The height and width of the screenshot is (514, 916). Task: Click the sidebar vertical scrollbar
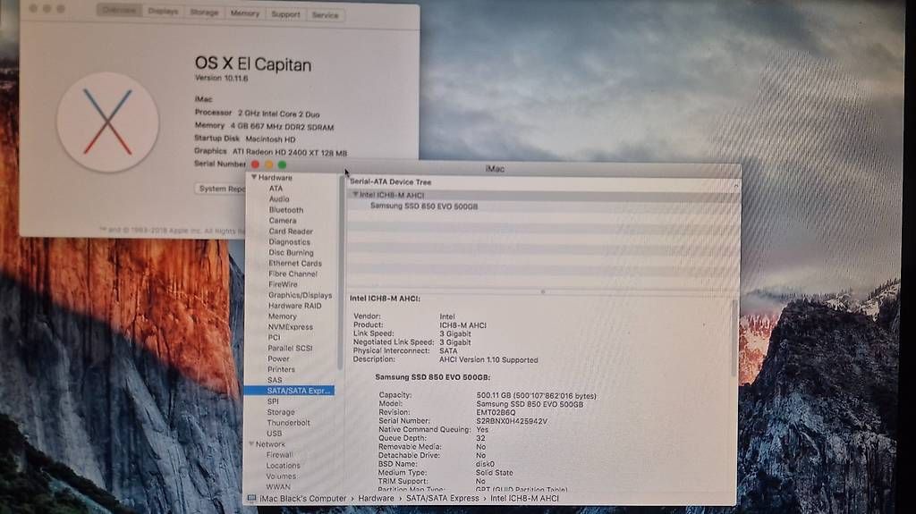click(x=340, y=273)
